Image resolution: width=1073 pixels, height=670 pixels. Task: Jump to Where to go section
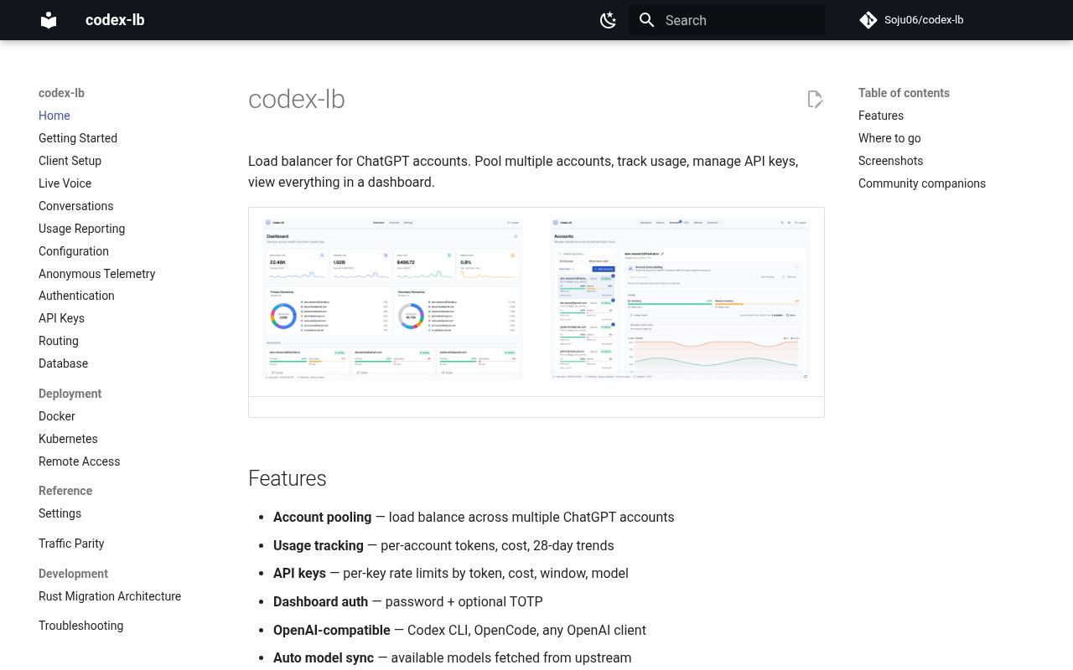(x=889, y=138)
